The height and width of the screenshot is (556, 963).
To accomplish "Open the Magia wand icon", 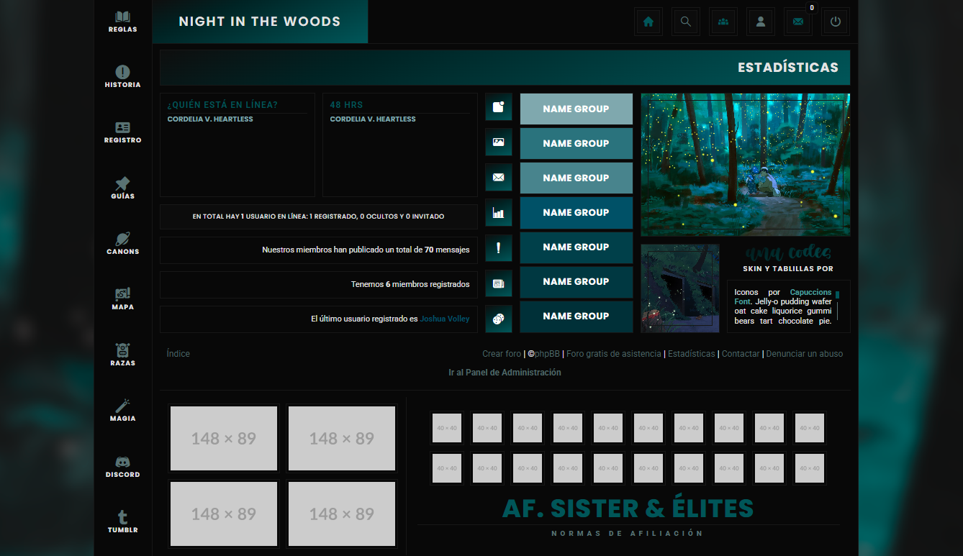I will coord(122,406).
